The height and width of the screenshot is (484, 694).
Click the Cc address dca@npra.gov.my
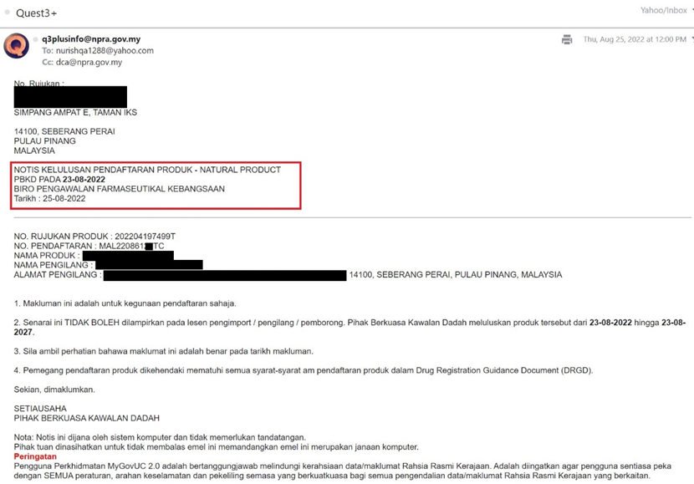coord(89,62)
